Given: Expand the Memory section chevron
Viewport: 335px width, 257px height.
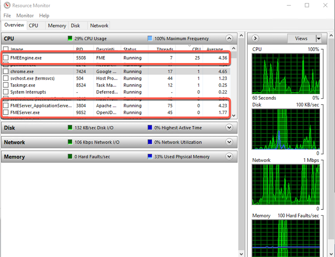Looking at the screenshot, I should pyautogui.click(x=229, y=157).
